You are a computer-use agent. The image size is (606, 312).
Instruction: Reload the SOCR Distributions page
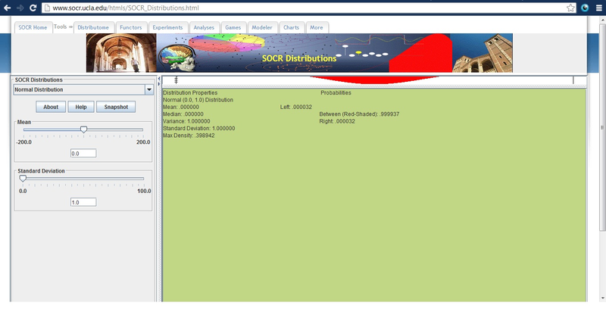click(33, 8)
